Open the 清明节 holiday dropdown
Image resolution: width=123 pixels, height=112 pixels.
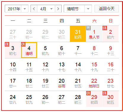(x=78, y=9)
